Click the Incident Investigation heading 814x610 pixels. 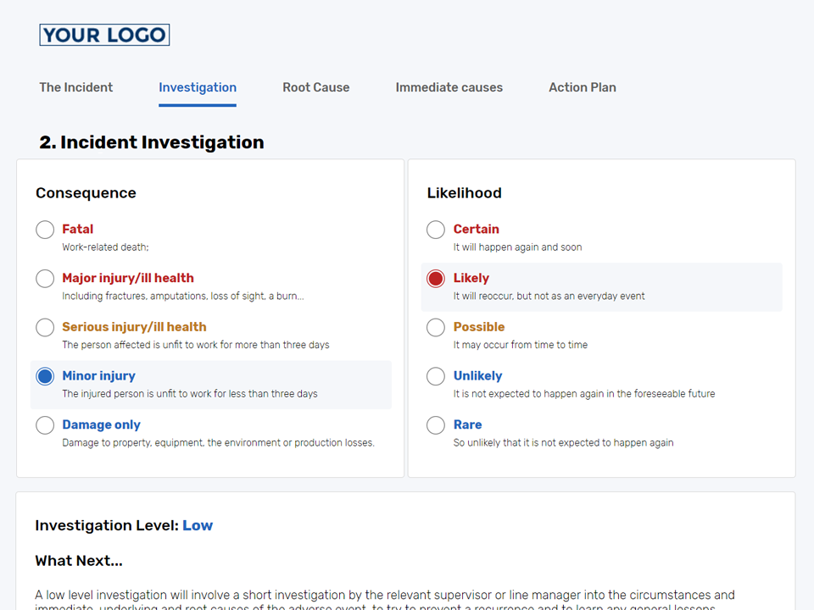[152, 142]
